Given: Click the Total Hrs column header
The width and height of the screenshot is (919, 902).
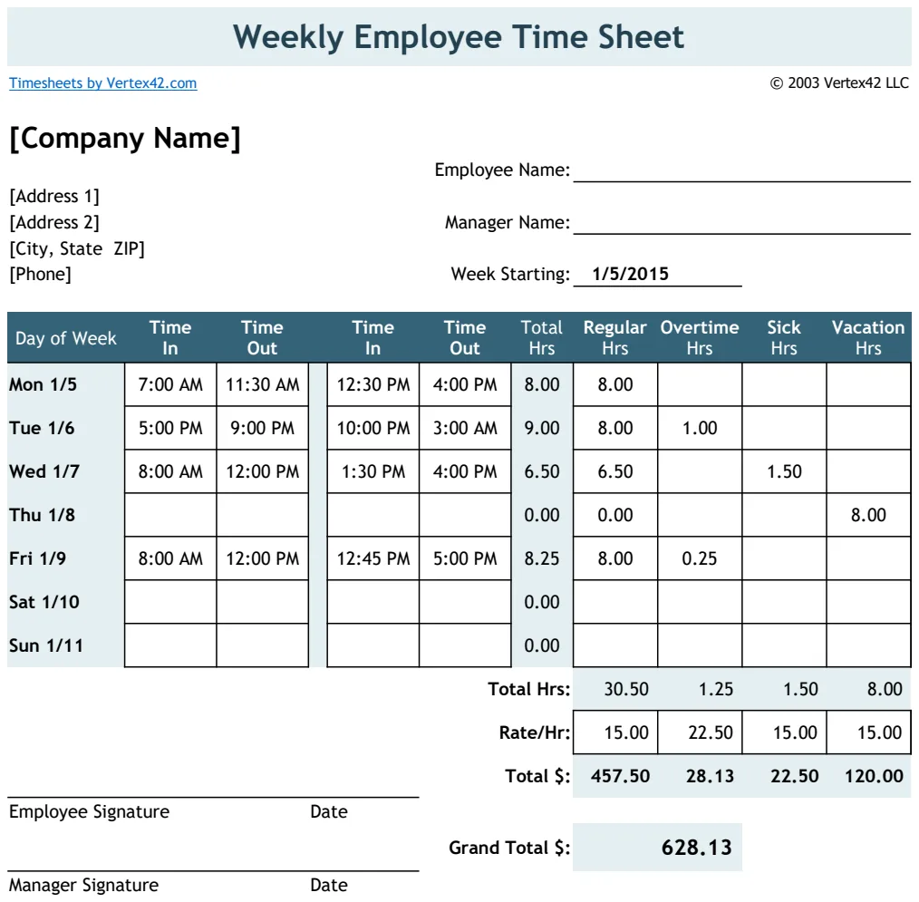Looking at the screenshot, I should point(542,337).
